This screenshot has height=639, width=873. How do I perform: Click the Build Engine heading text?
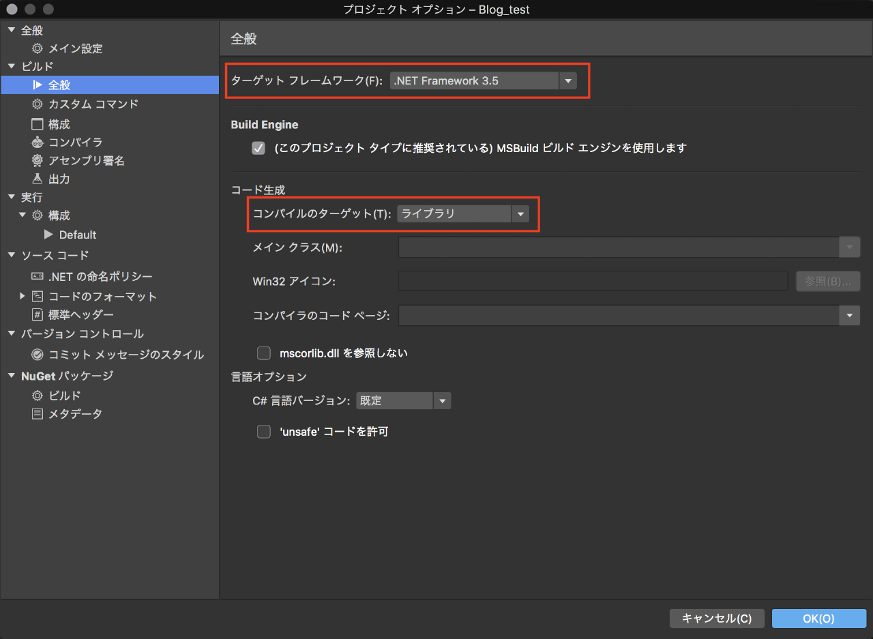click(265, 125)
